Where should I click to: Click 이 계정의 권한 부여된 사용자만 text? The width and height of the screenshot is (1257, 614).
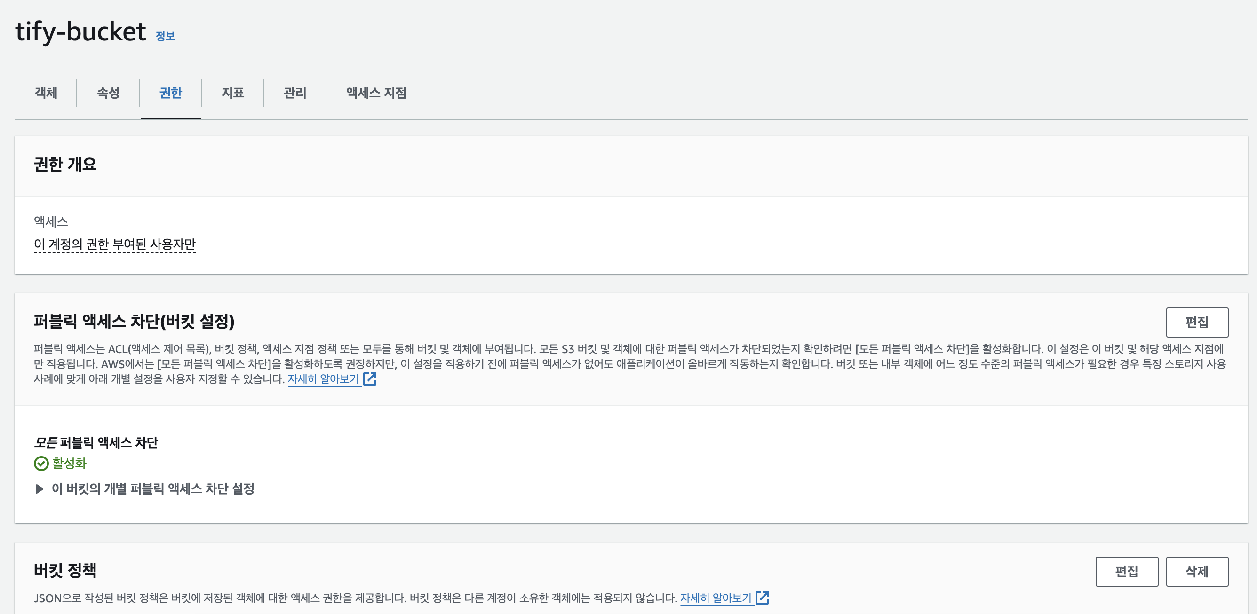115,244
